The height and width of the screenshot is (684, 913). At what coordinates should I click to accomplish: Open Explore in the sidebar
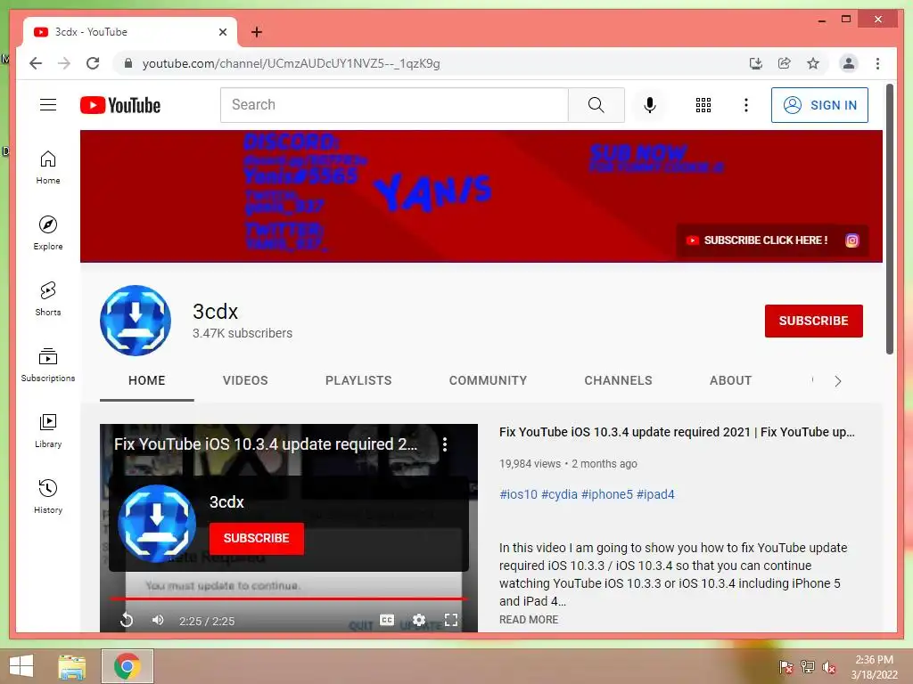[48, 233]
